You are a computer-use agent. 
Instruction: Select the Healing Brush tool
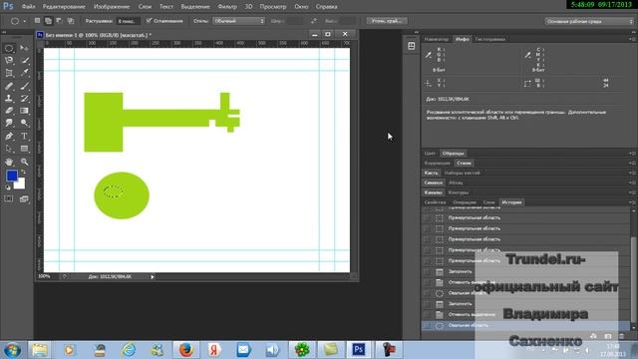(9, 86)
